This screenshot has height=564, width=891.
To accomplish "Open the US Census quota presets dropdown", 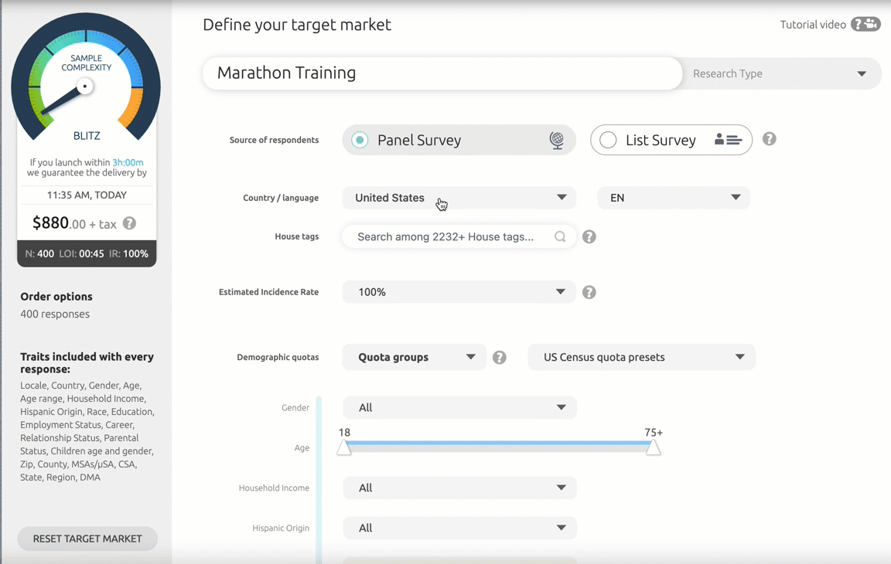I will tap(641, 357).
